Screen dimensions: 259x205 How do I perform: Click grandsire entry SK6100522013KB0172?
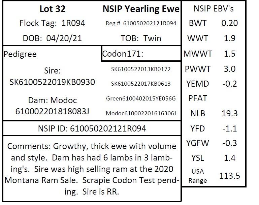coord(141,69)
